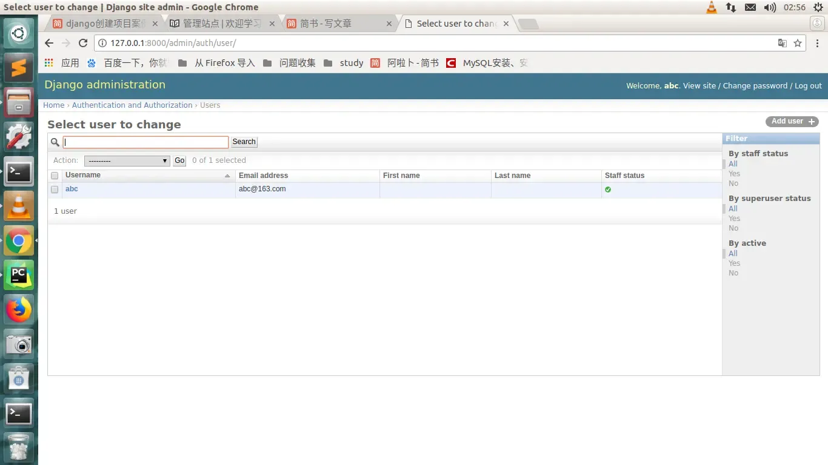Click the green staff status icon for abc
The width and height of the screenshot is (828, 465).
coord(608,190)
